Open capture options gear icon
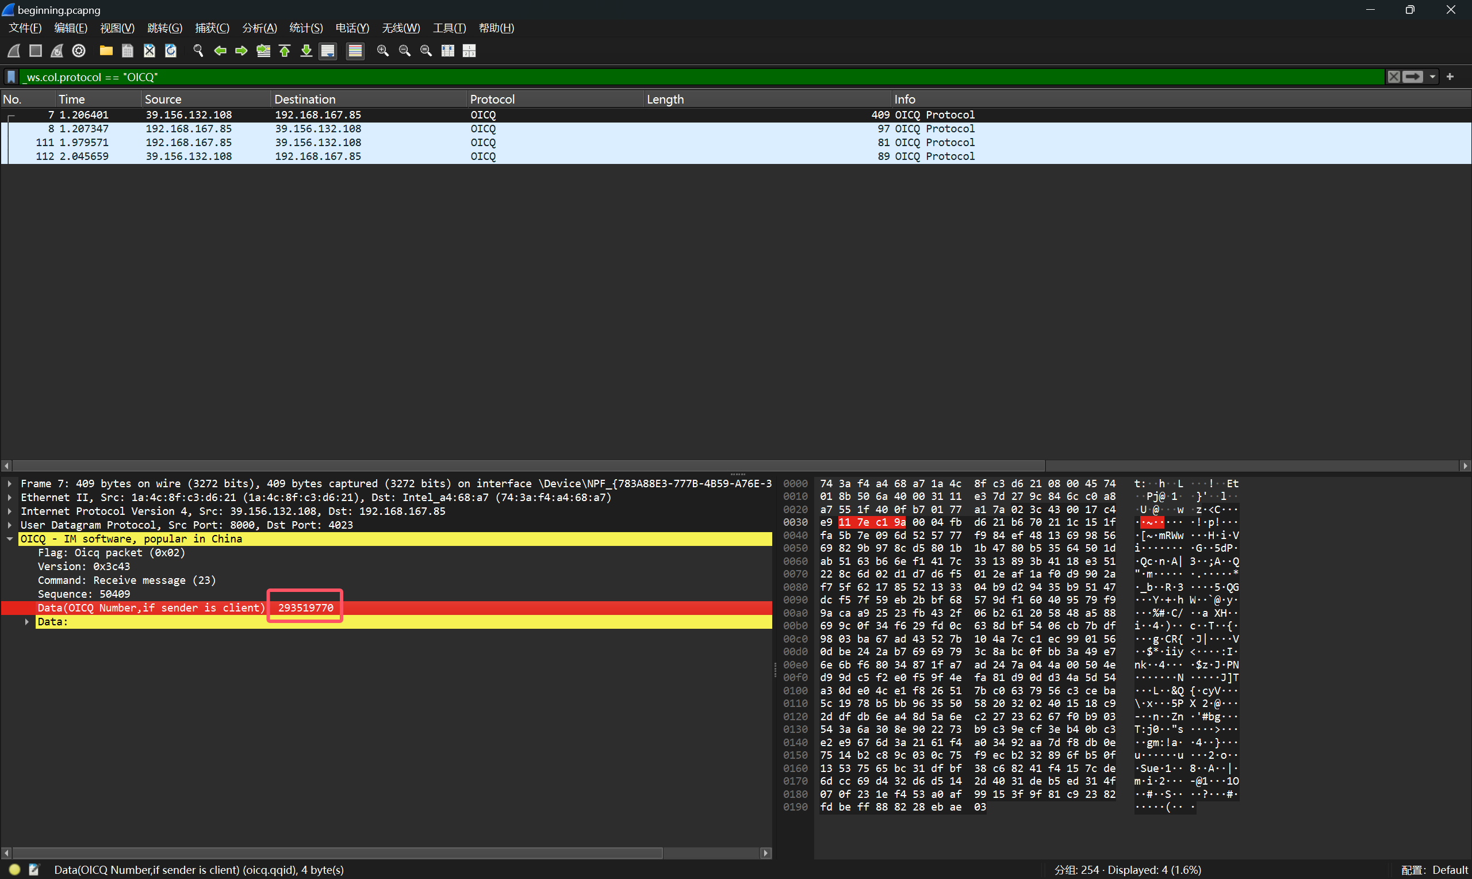1472x879 pixels. coord(79,51)
